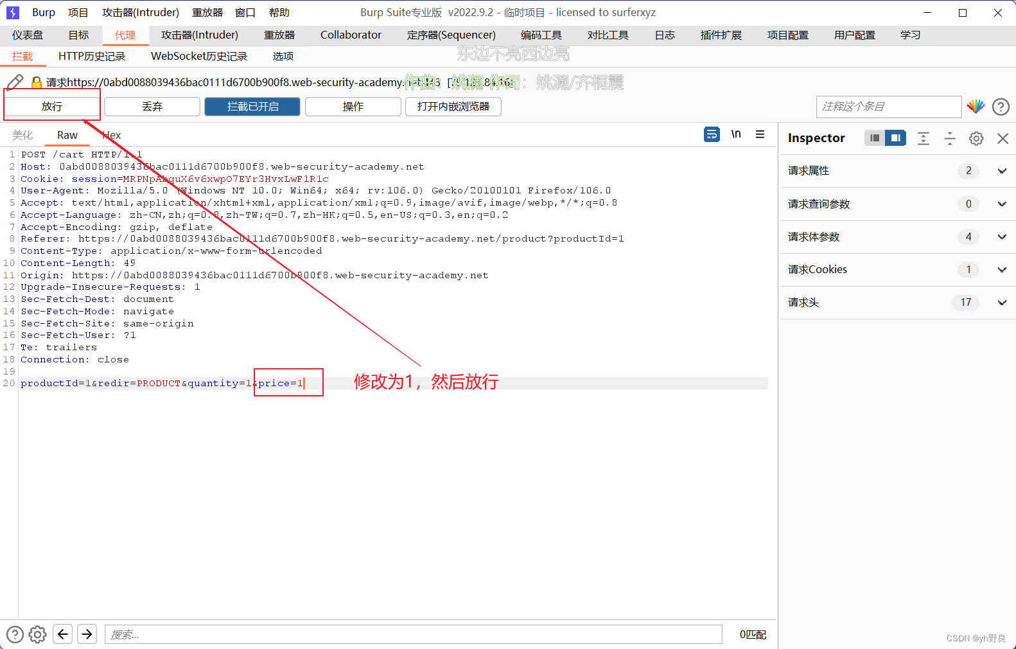Click the help icon beside the comment field
This screenshot has height=649, width=1016.
click(x=1001, y=107)
